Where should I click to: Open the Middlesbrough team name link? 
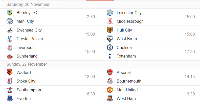coord(130,21)
